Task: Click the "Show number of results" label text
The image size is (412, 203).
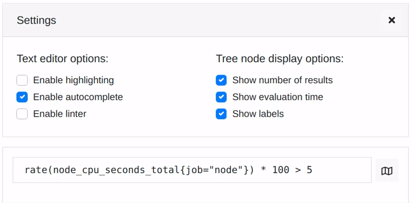Action: pos(282,80)
